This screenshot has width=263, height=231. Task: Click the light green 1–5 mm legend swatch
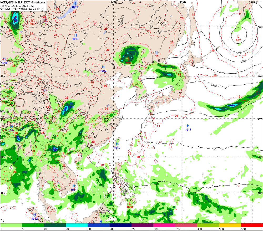pyautogui.click(x=11, y=225)
